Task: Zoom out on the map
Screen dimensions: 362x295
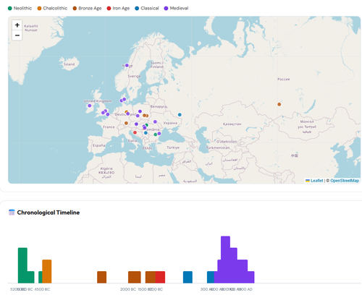Action: [17, 35]
